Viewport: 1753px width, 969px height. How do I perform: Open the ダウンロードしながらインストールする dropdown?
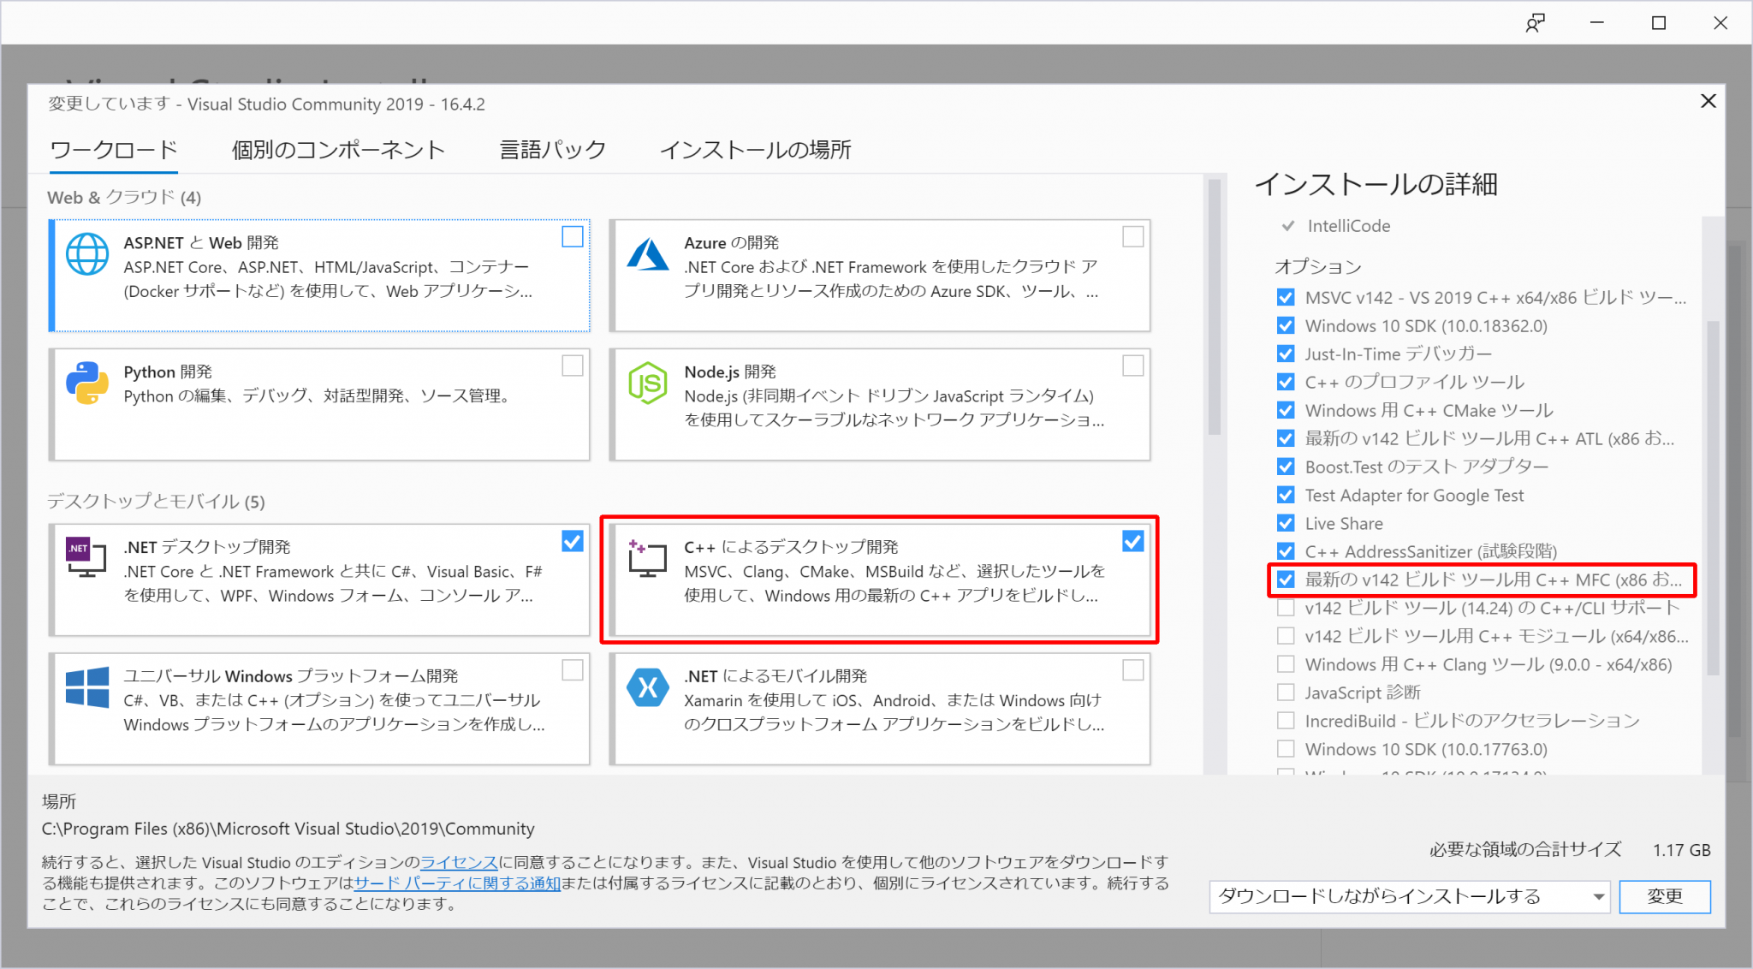coord(1410,896)
